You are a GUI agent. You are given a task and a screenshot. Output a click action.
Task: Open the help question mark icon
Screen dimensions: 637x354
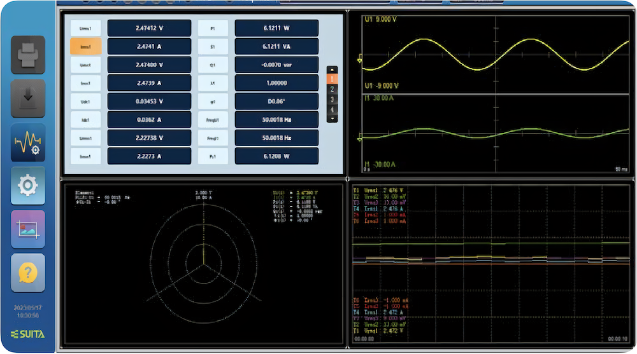(28, 273)
